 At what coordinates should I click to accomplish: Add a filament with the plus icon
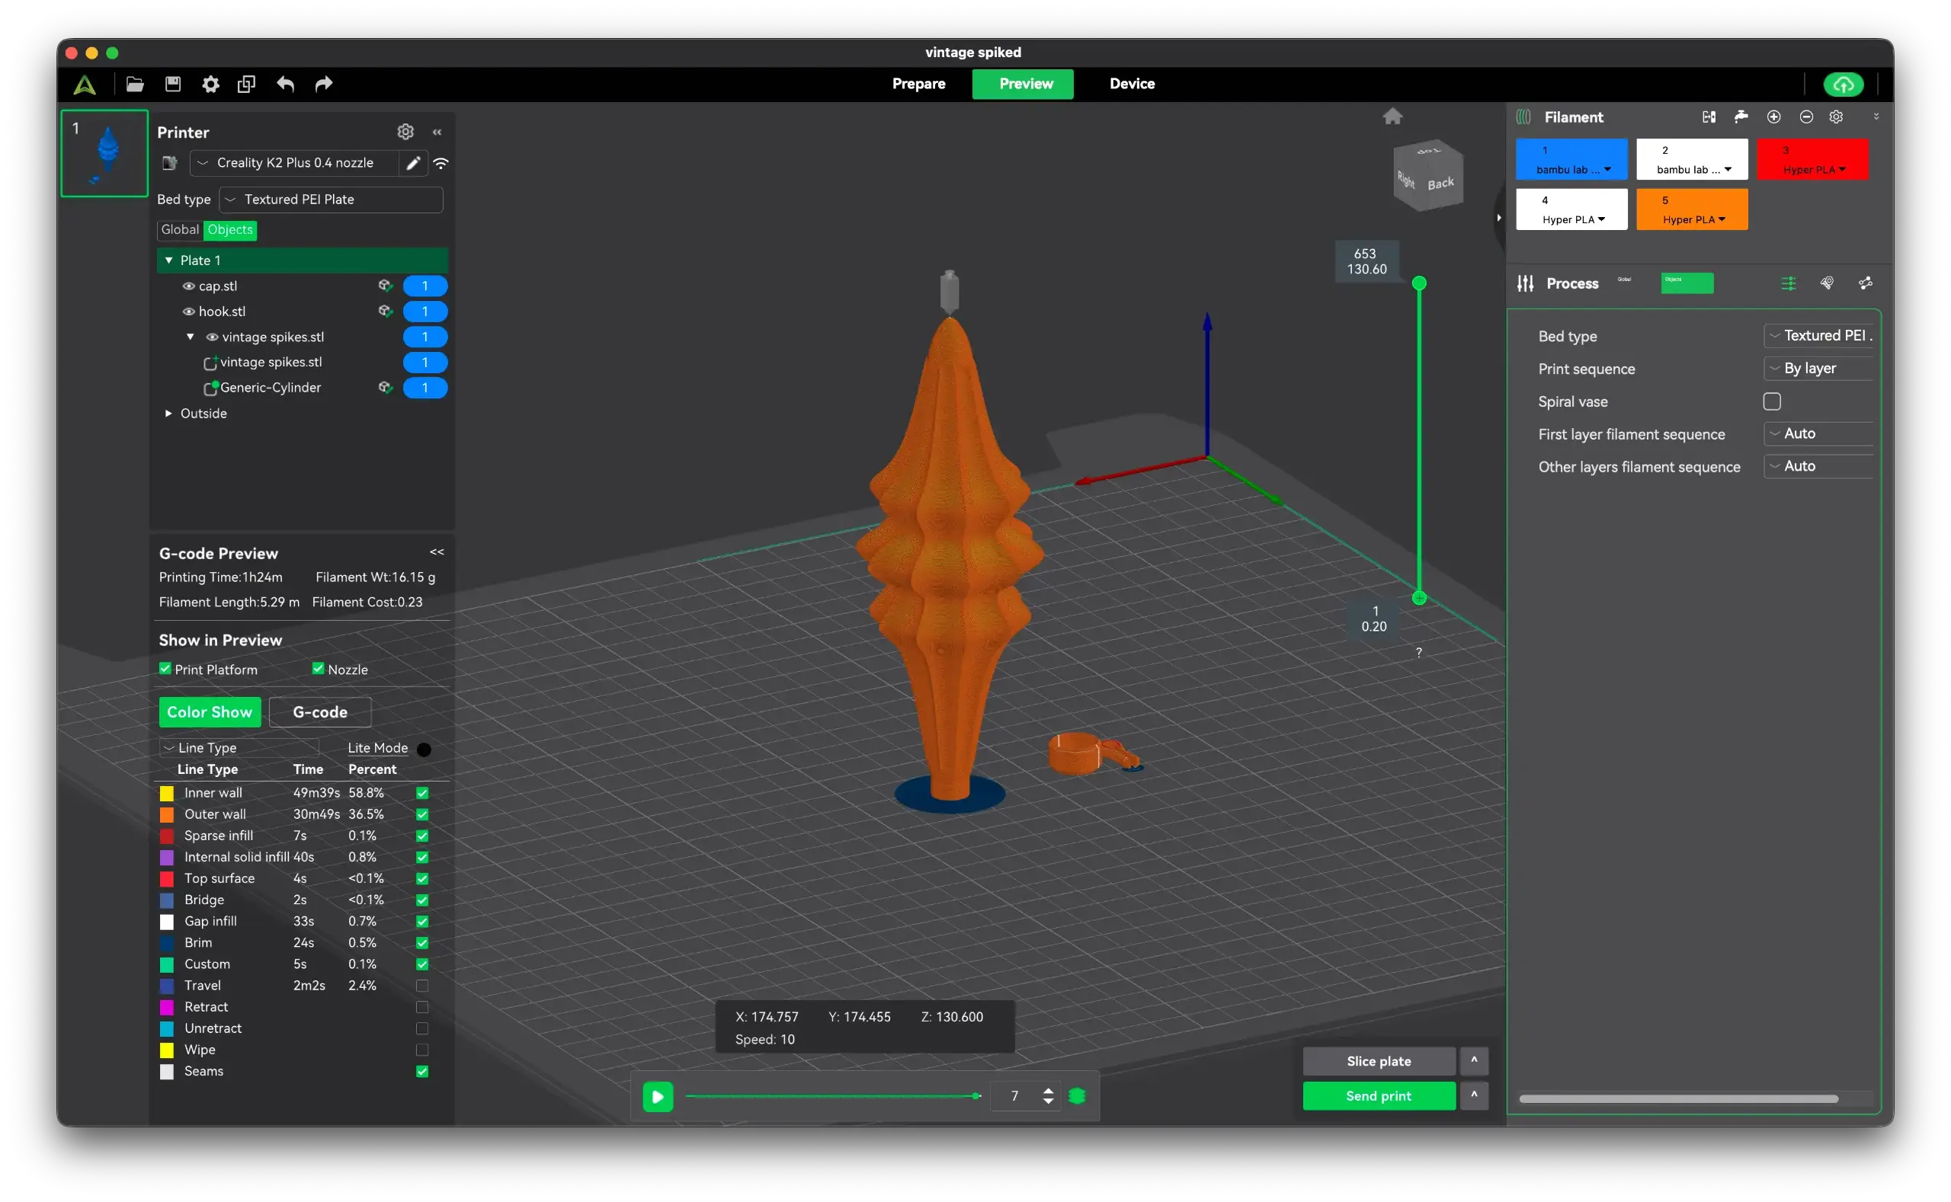pyautogui.click(x=1773, y=117)
